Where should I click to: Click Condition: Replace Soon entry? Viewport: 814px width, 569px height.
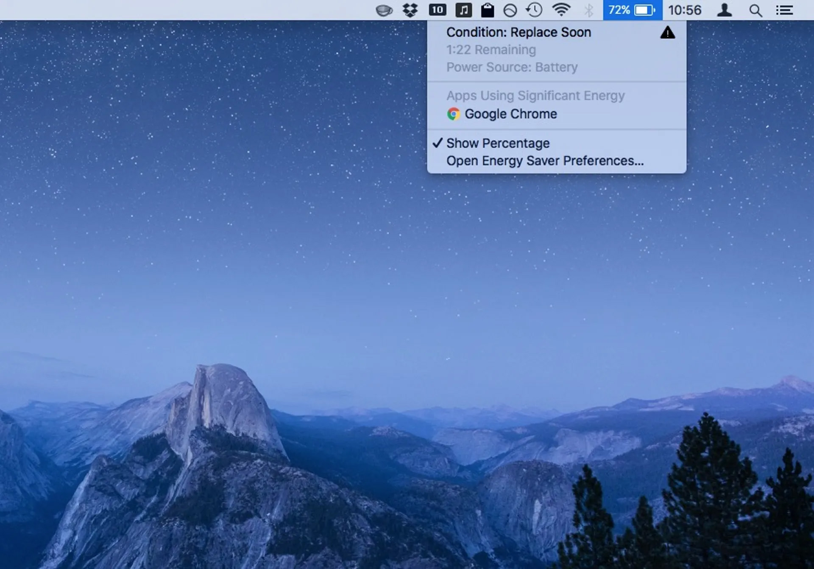pyautogui.click(x=518, y=33)
